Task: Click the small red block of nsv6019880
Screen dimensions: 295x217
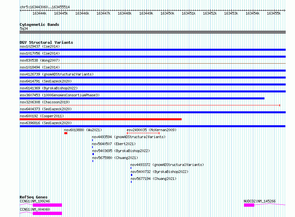Action: 66,133
